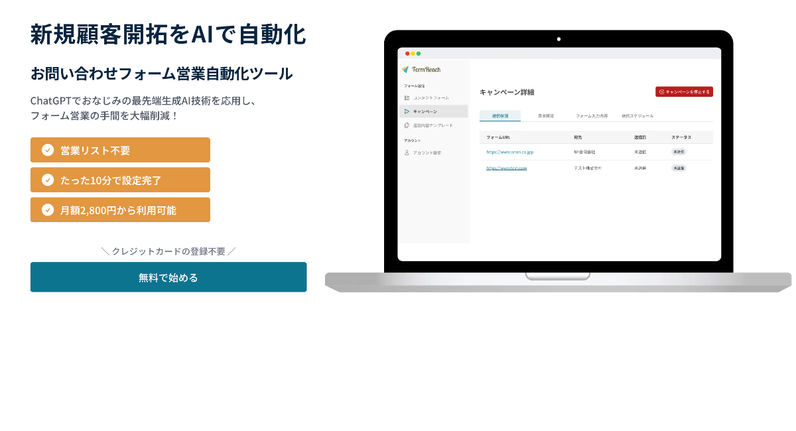Click the FormReach paper plane logo
796x431 pixels.
click(405, 68)
